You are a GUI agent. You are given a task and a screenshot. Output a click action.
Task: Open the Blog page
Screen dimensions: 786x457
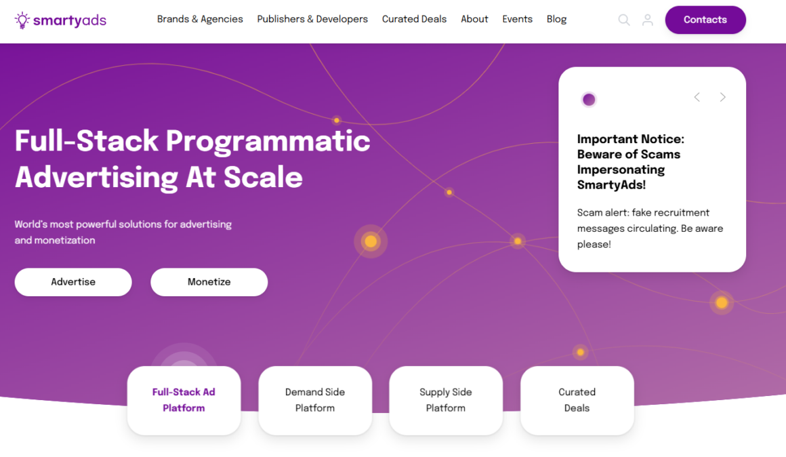pos(556,19)
